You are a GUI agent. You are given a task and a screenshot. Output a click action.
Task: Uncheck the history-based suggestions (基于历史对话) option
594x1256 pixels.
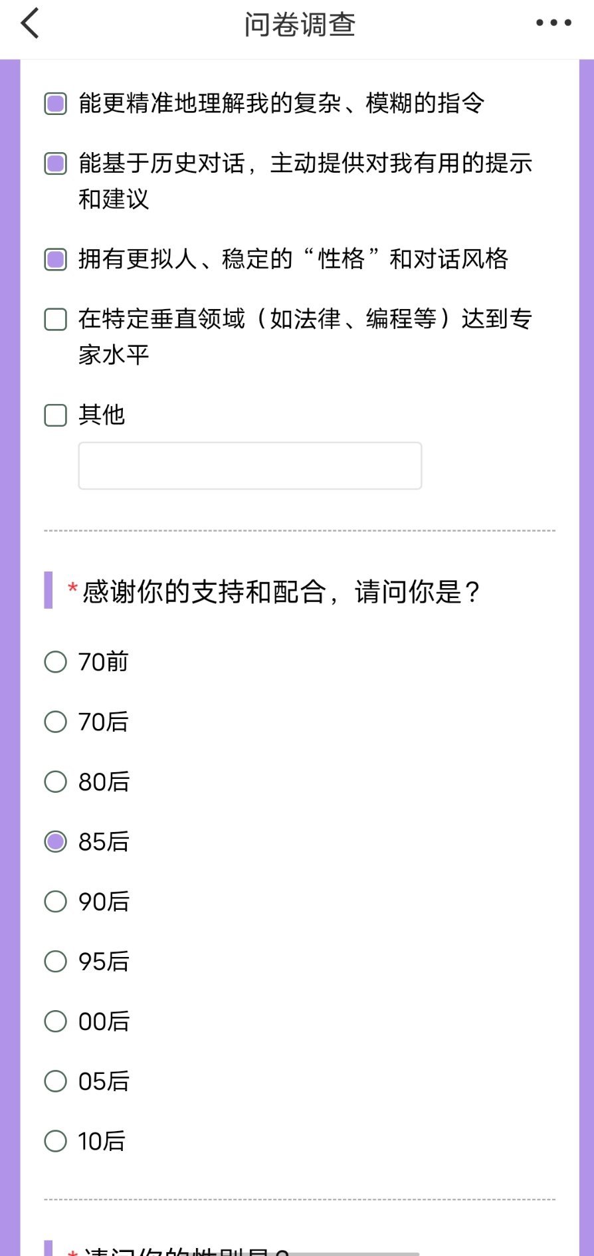(x=56, y=163)
